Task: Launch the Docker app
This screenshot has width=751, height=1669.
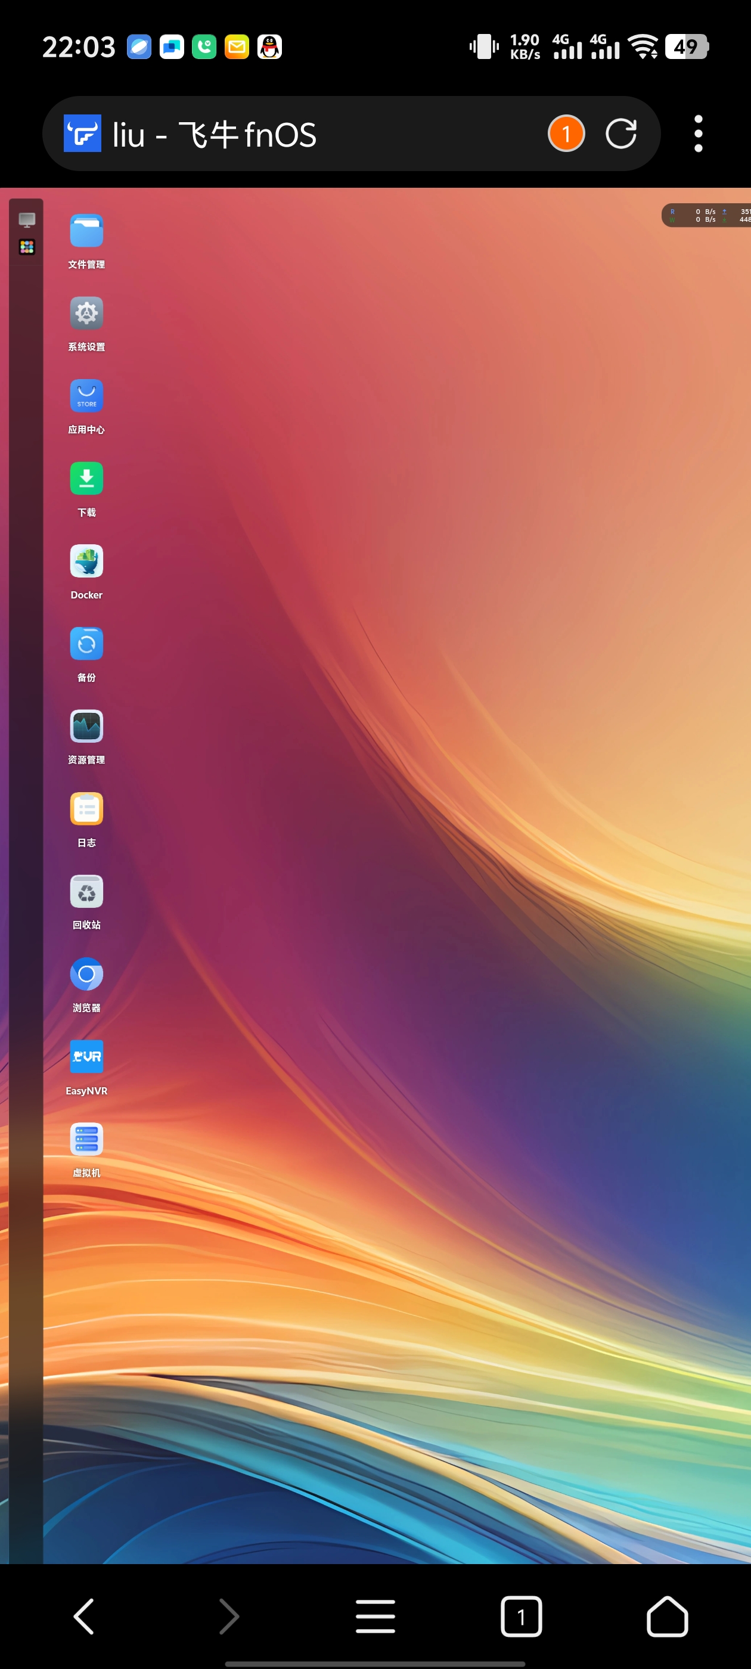Action: (x=86, y=561)
